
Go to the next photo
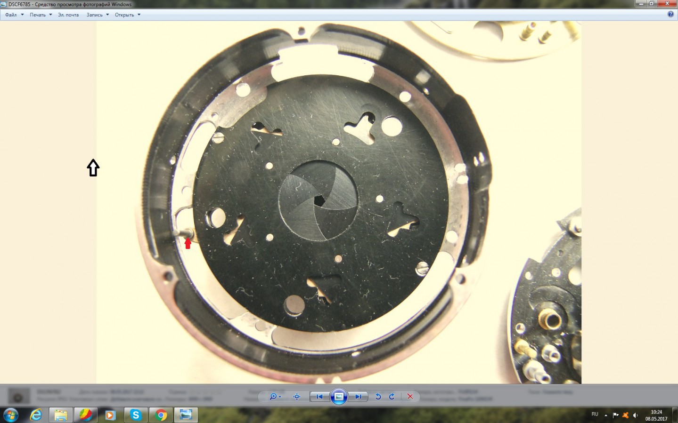358,397
